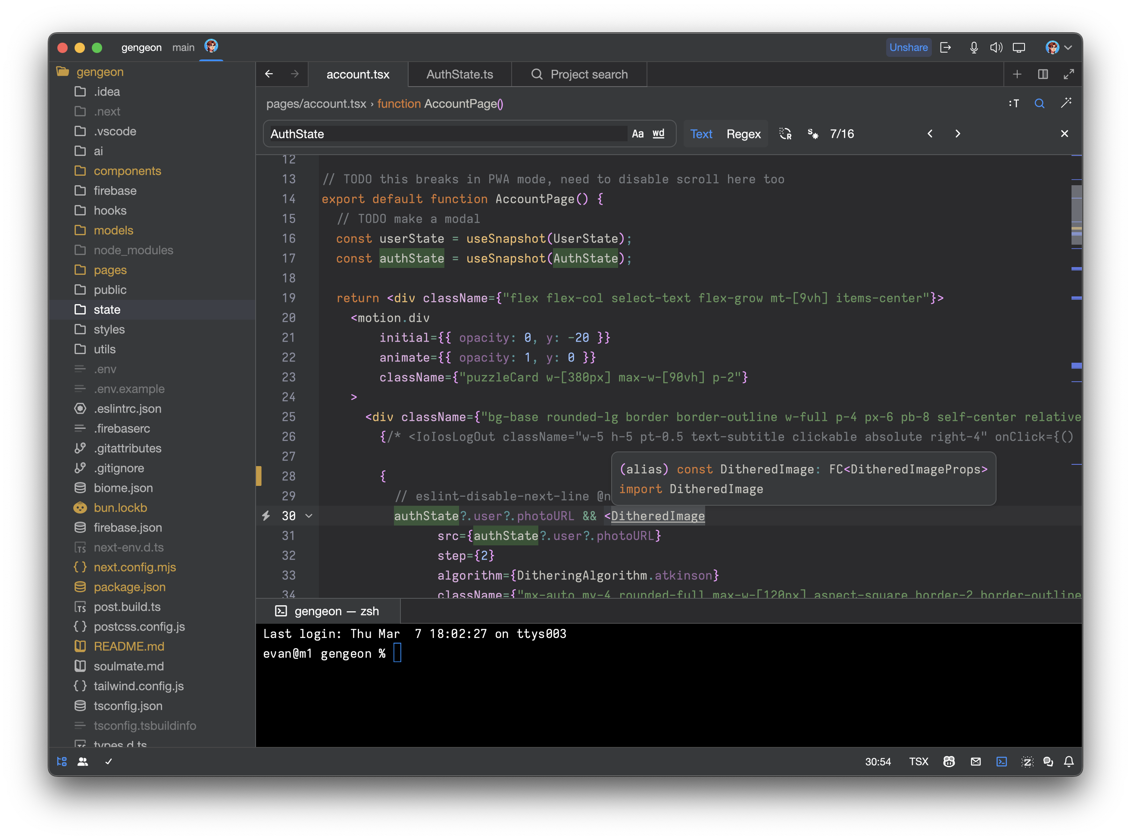The width and height of the screenshot is (1131, 840).
Task: Click the Copilot icon in status bar
Action: pyautogui.click(x=948, y=761)
